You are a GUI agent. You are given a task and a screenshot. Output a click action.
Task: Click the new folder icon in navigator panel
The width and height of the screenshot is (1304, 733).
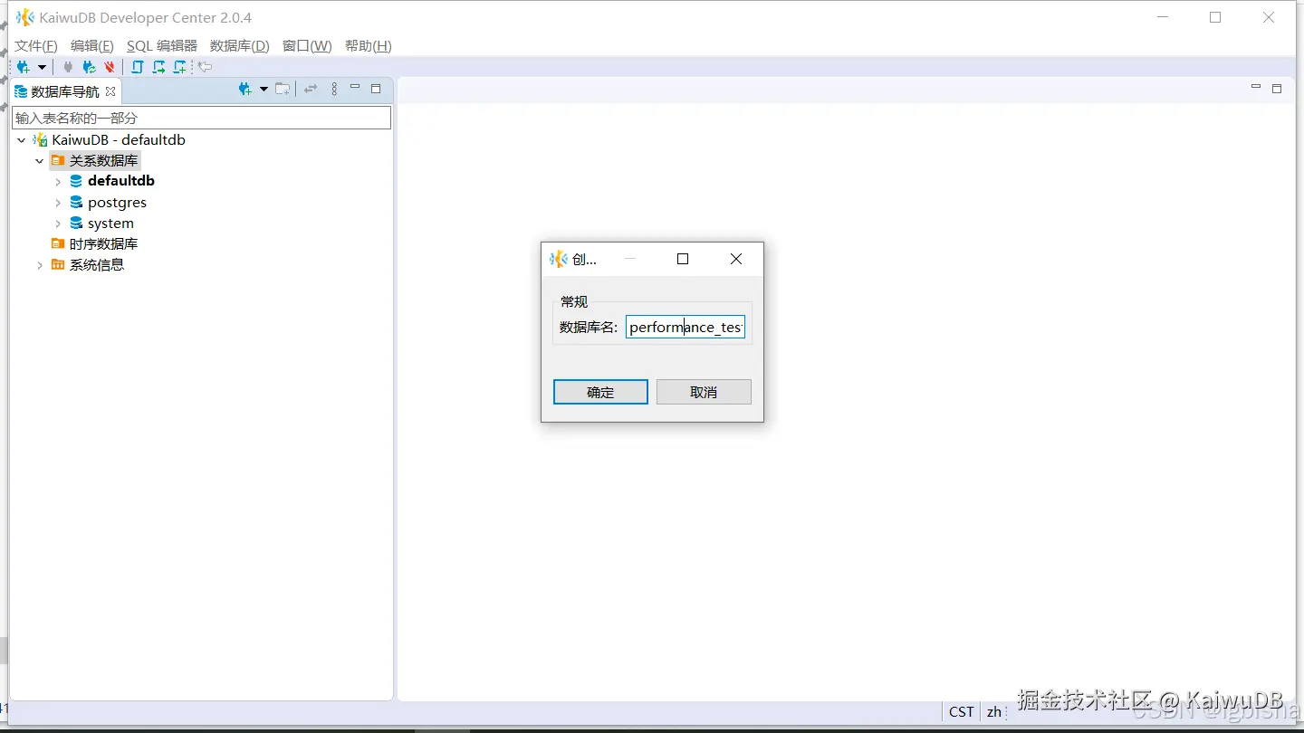[283, 89]
